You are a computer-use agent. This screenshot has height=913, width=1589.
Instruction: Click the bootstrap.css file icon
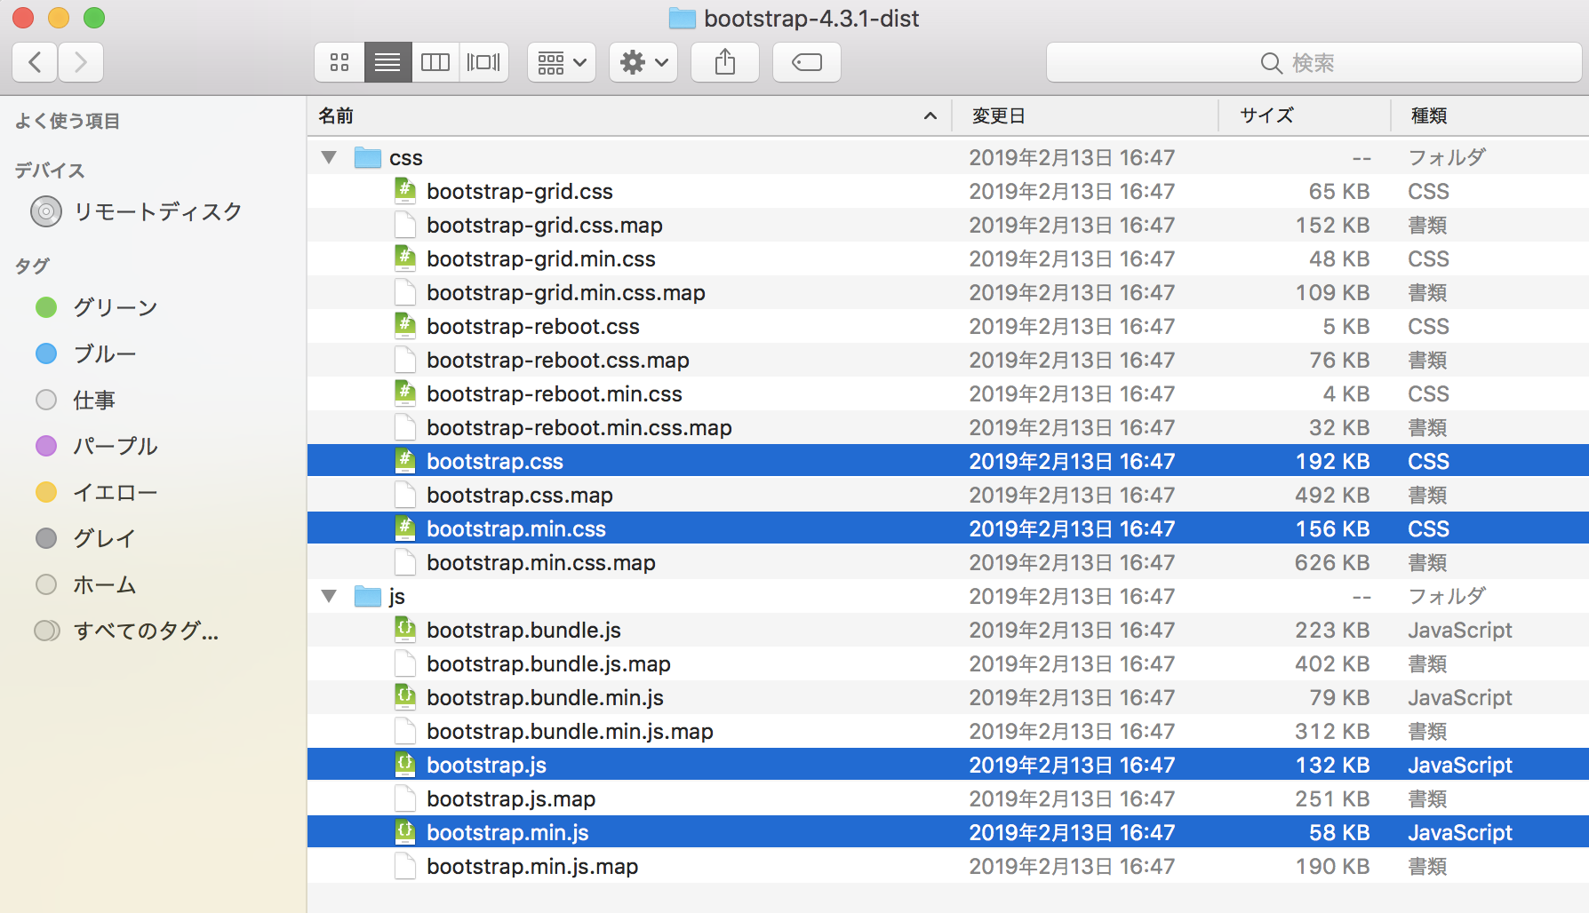405,461
